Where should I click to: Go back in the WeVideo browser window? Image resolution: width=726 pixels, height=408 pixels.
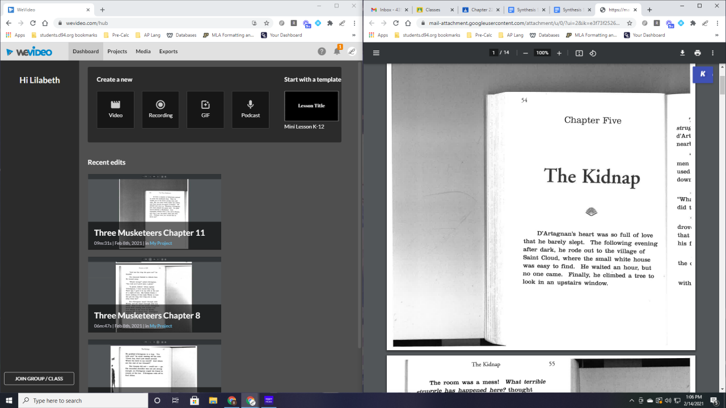coord(9,23)
